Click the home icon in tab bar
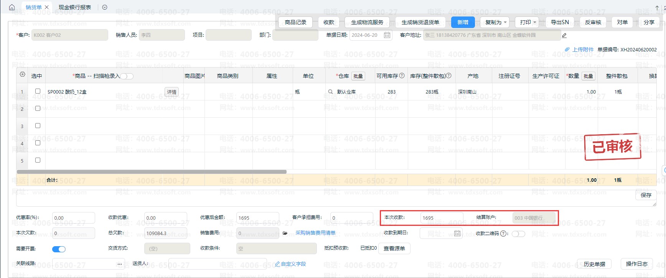This screenshot has height=278, width=666. tap(12, 7)
